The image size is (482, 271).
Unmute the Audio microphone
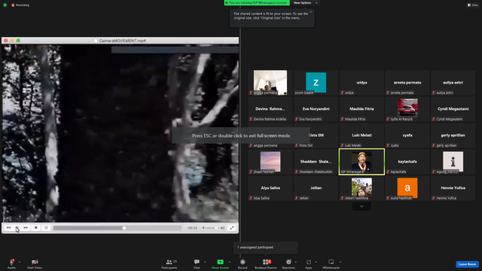pyautogui.click(x=11, y=263)
